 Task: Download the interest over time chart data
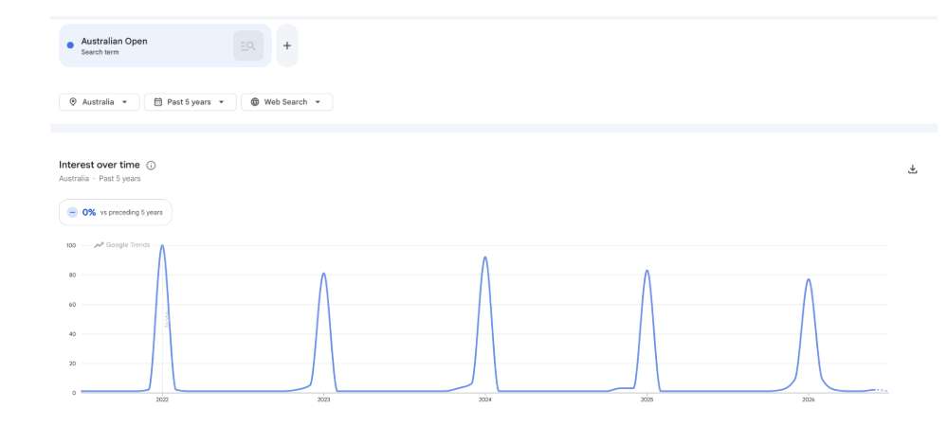coord(913,169)
